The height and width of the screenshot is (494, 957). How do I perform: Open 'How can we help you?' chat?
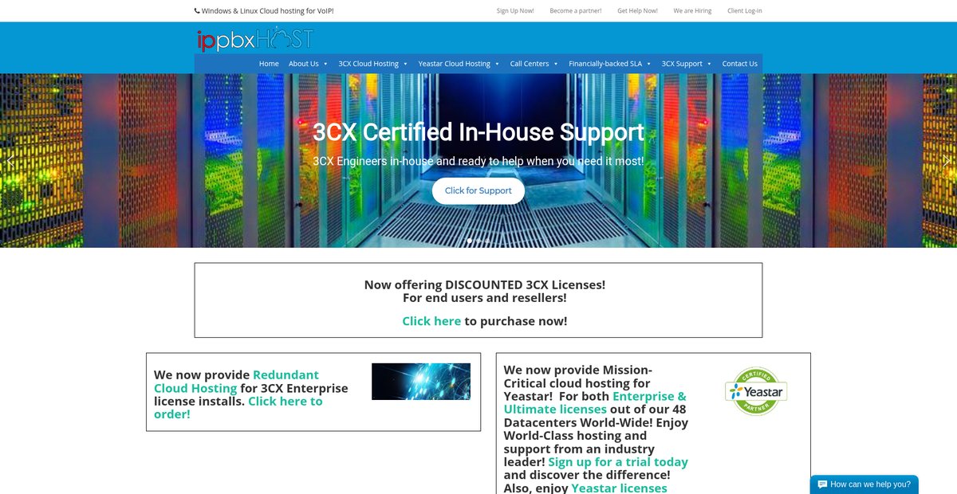(864, 484)
